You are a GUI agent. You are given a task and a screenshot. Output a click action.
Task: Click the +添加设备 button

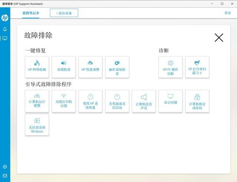(x=64, y=13)
